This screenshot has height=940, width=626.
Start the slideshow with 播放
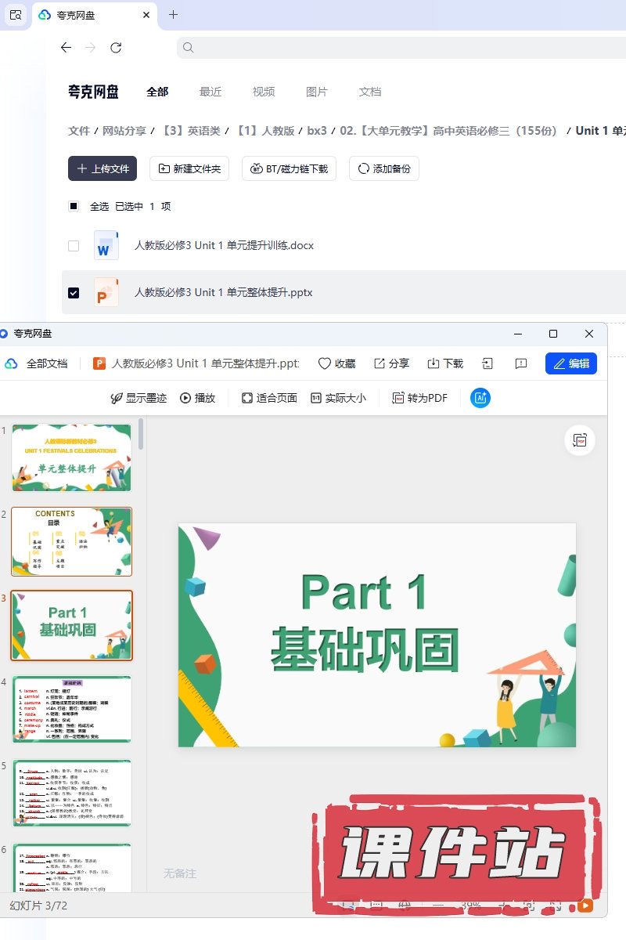click(197, 398)
